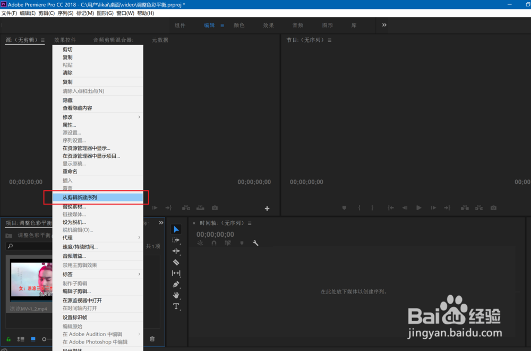The width and height of the screenshot is (531, 351).
Task: Open the timeline settings wrench icon
Action: (256, 243)
